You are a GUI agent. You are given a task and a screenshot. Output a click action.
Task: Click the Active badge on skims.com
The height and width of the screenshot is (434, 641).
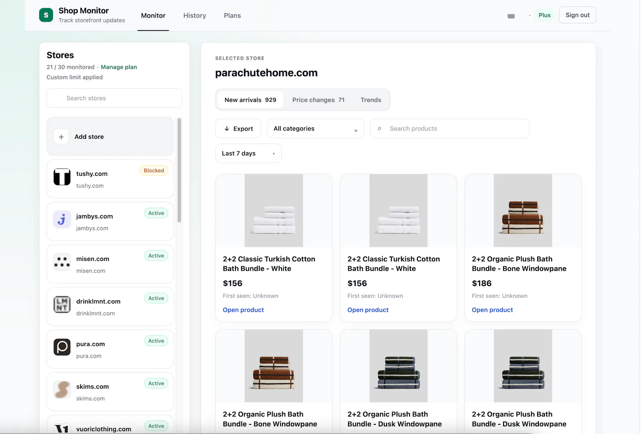(156, 384)
